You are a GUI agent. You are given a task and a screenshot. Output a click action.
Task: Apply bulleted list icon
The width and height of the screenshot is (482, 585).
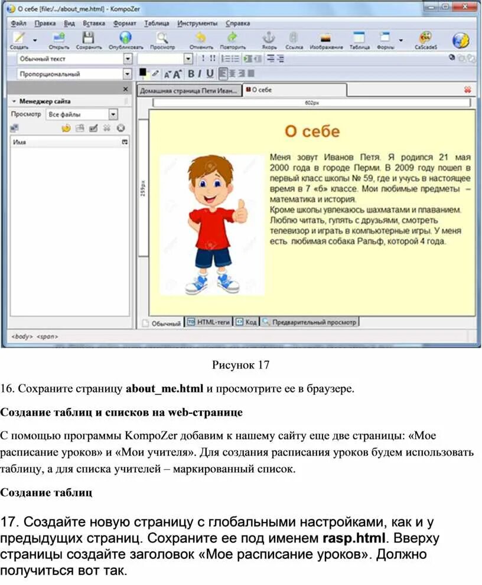tap(235, 58)
